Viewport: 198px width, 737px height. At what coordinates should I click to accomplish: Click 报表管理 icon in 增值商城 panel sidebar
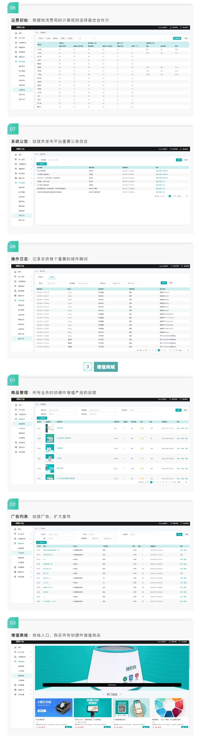(x=15, y=685)
